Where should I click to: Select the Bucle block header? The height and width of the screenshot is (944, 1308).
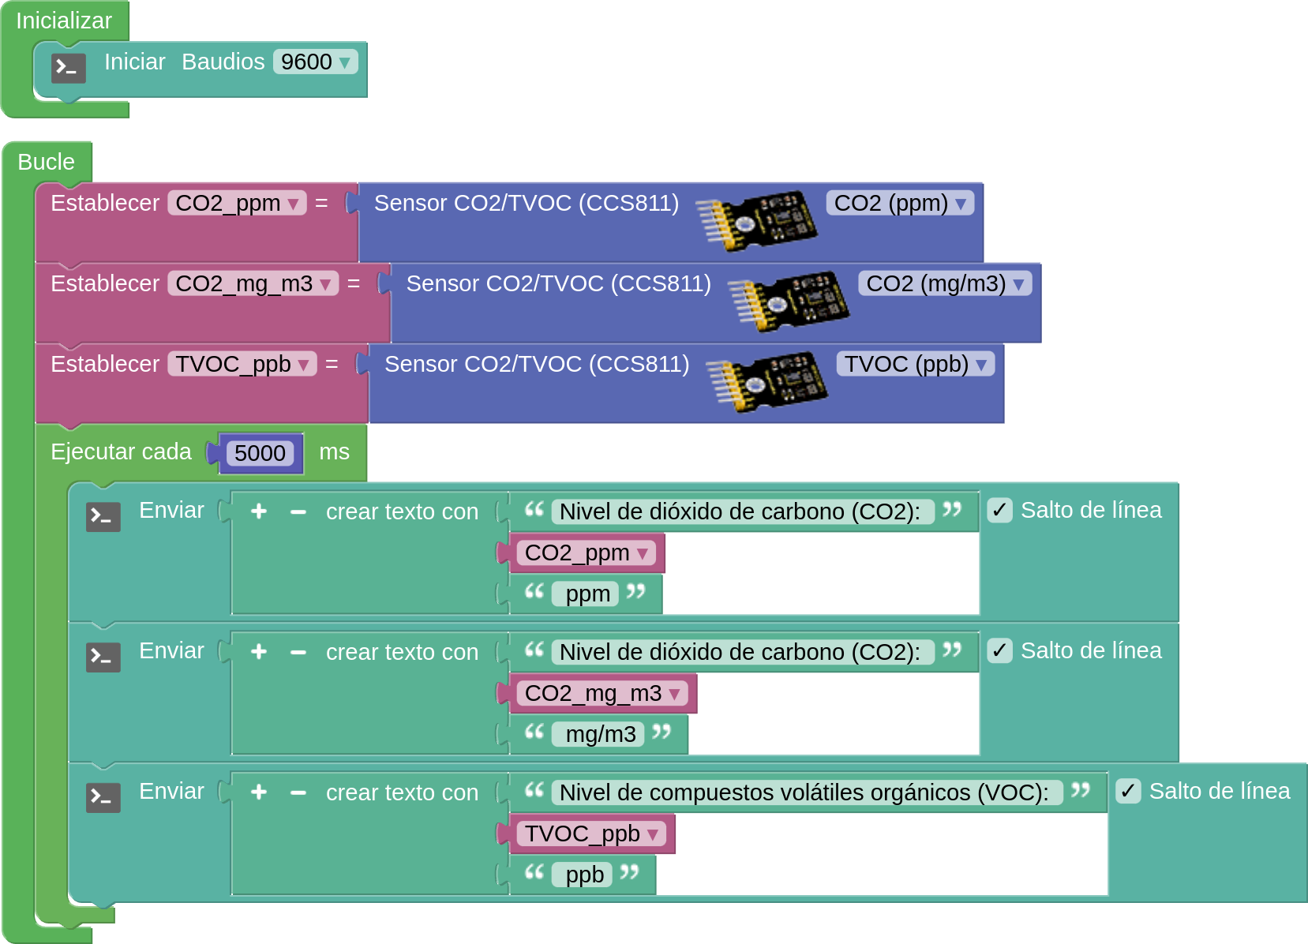pyautogui.click(x=46, y=162)
